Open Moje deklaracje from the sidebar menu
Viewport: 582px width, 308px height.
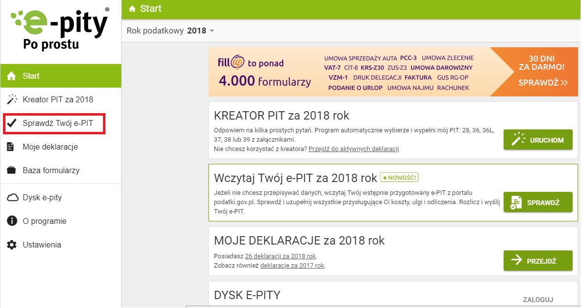point(50,147)
